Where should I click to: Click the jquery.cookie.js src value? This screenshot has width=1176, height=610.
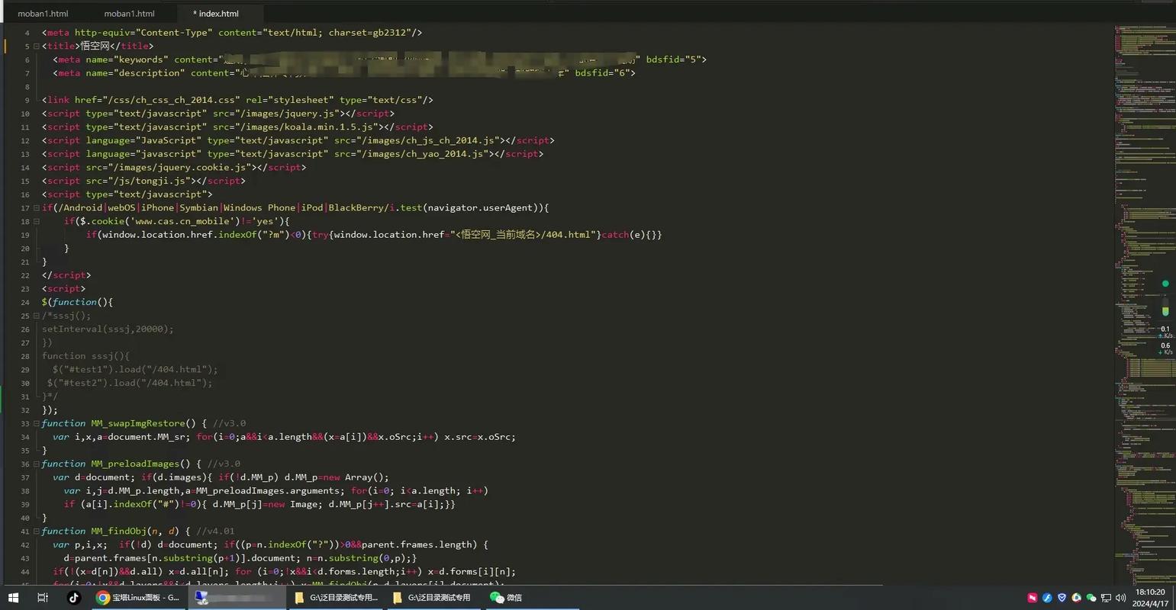[179, 167]
